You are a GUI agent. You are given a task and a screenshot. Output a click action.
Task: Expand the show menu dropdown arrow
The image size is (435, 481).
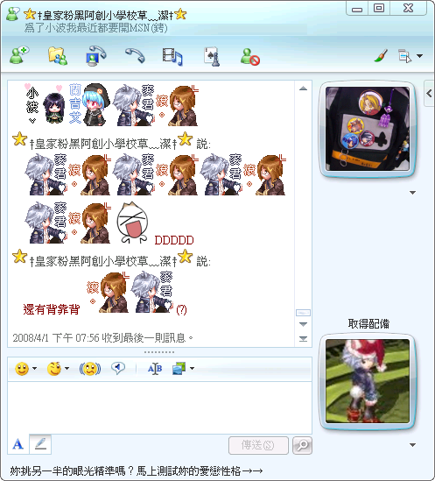pyautogui.click(x=419, y=56)
